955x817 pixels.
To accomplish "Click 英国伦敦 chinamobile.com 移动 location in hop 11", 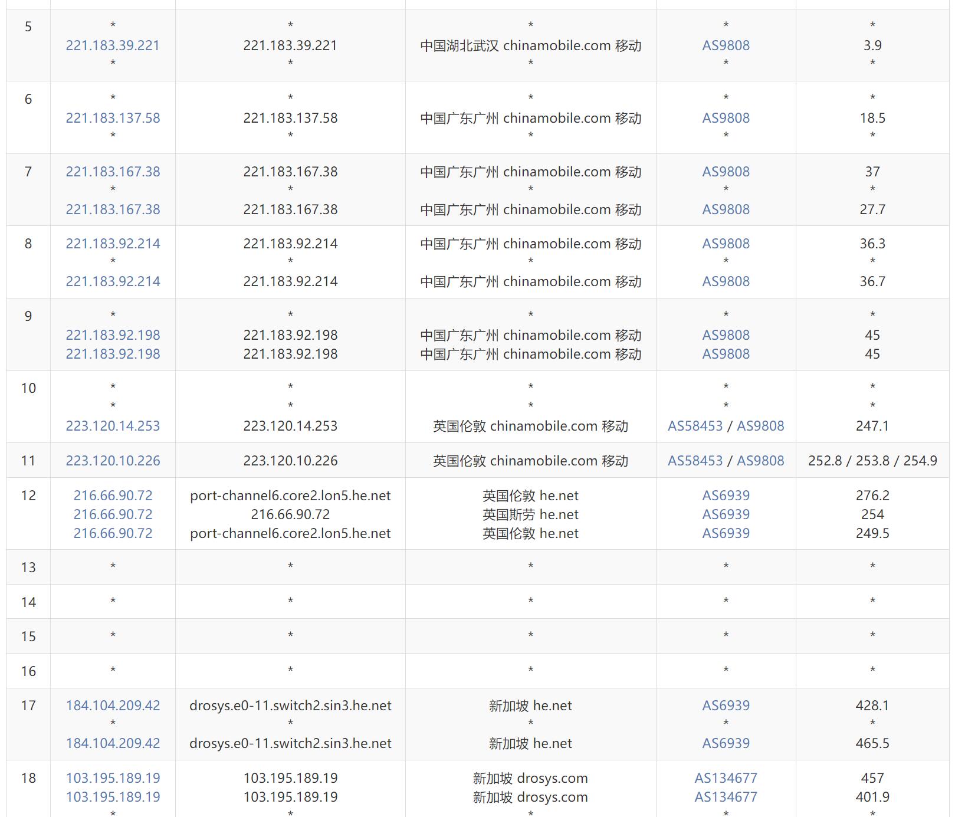I will 531,461.
